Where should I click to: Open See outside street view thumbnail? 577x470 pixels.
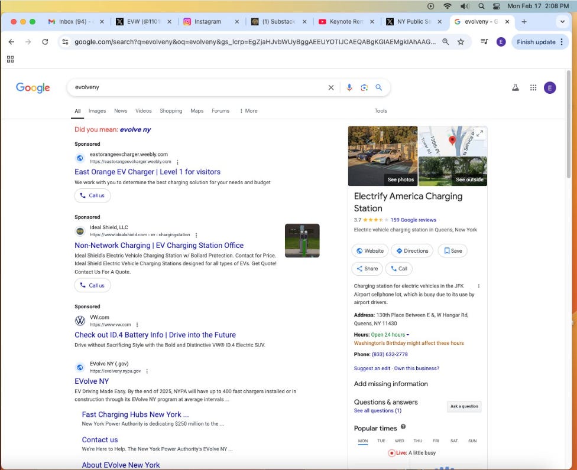pos(453,171)
